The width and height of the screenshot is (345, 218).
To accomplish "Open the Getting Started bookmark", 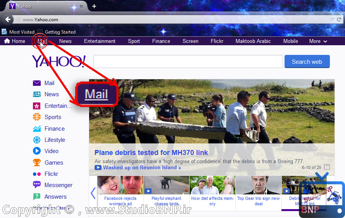I will pos(57,32).
